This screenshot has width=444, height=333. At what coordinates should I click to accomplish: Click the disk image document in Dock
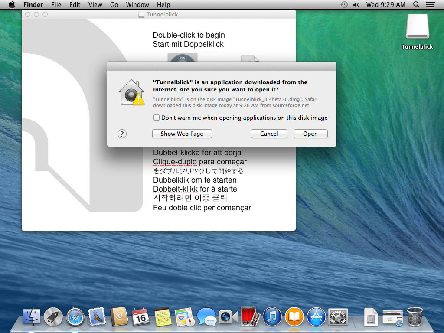tap(371, 317)
